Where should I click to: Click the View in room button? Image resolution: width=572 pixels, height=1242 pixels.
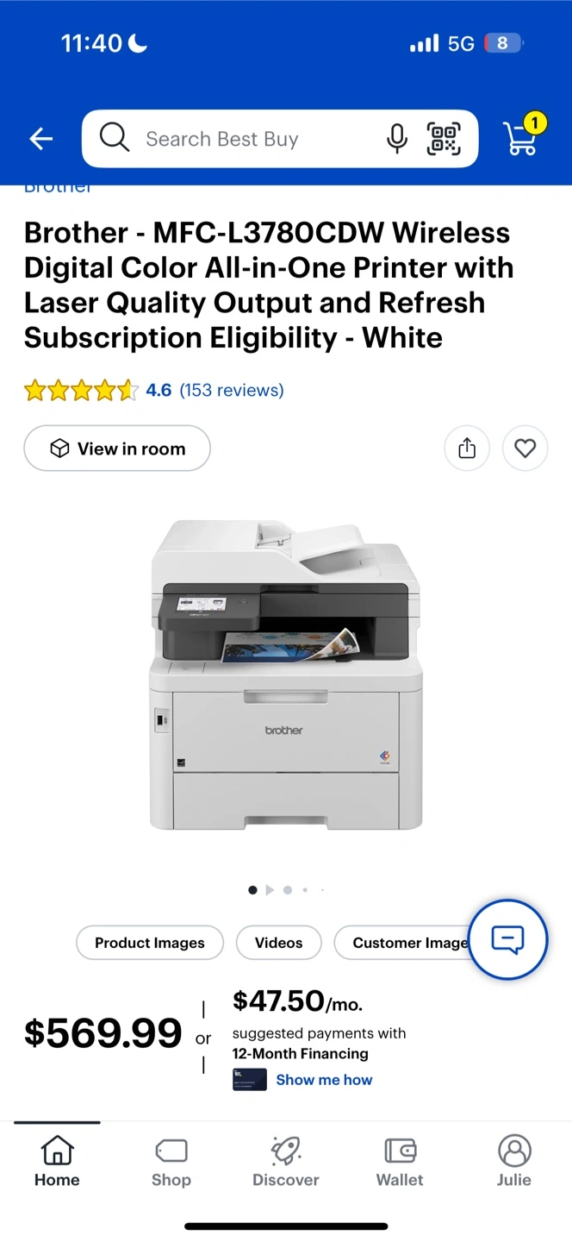tap(117, 448)
